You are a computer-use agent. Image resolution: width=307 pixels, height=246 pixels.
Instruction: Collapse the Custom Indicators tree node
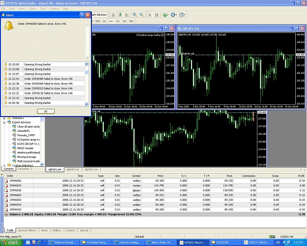point(4,166)
